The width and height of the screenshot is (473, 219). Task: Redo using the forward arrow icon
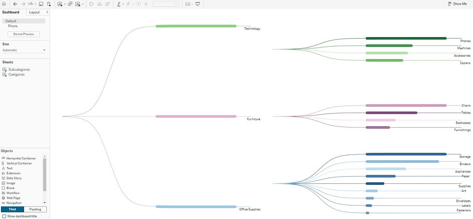click(23, 4)
